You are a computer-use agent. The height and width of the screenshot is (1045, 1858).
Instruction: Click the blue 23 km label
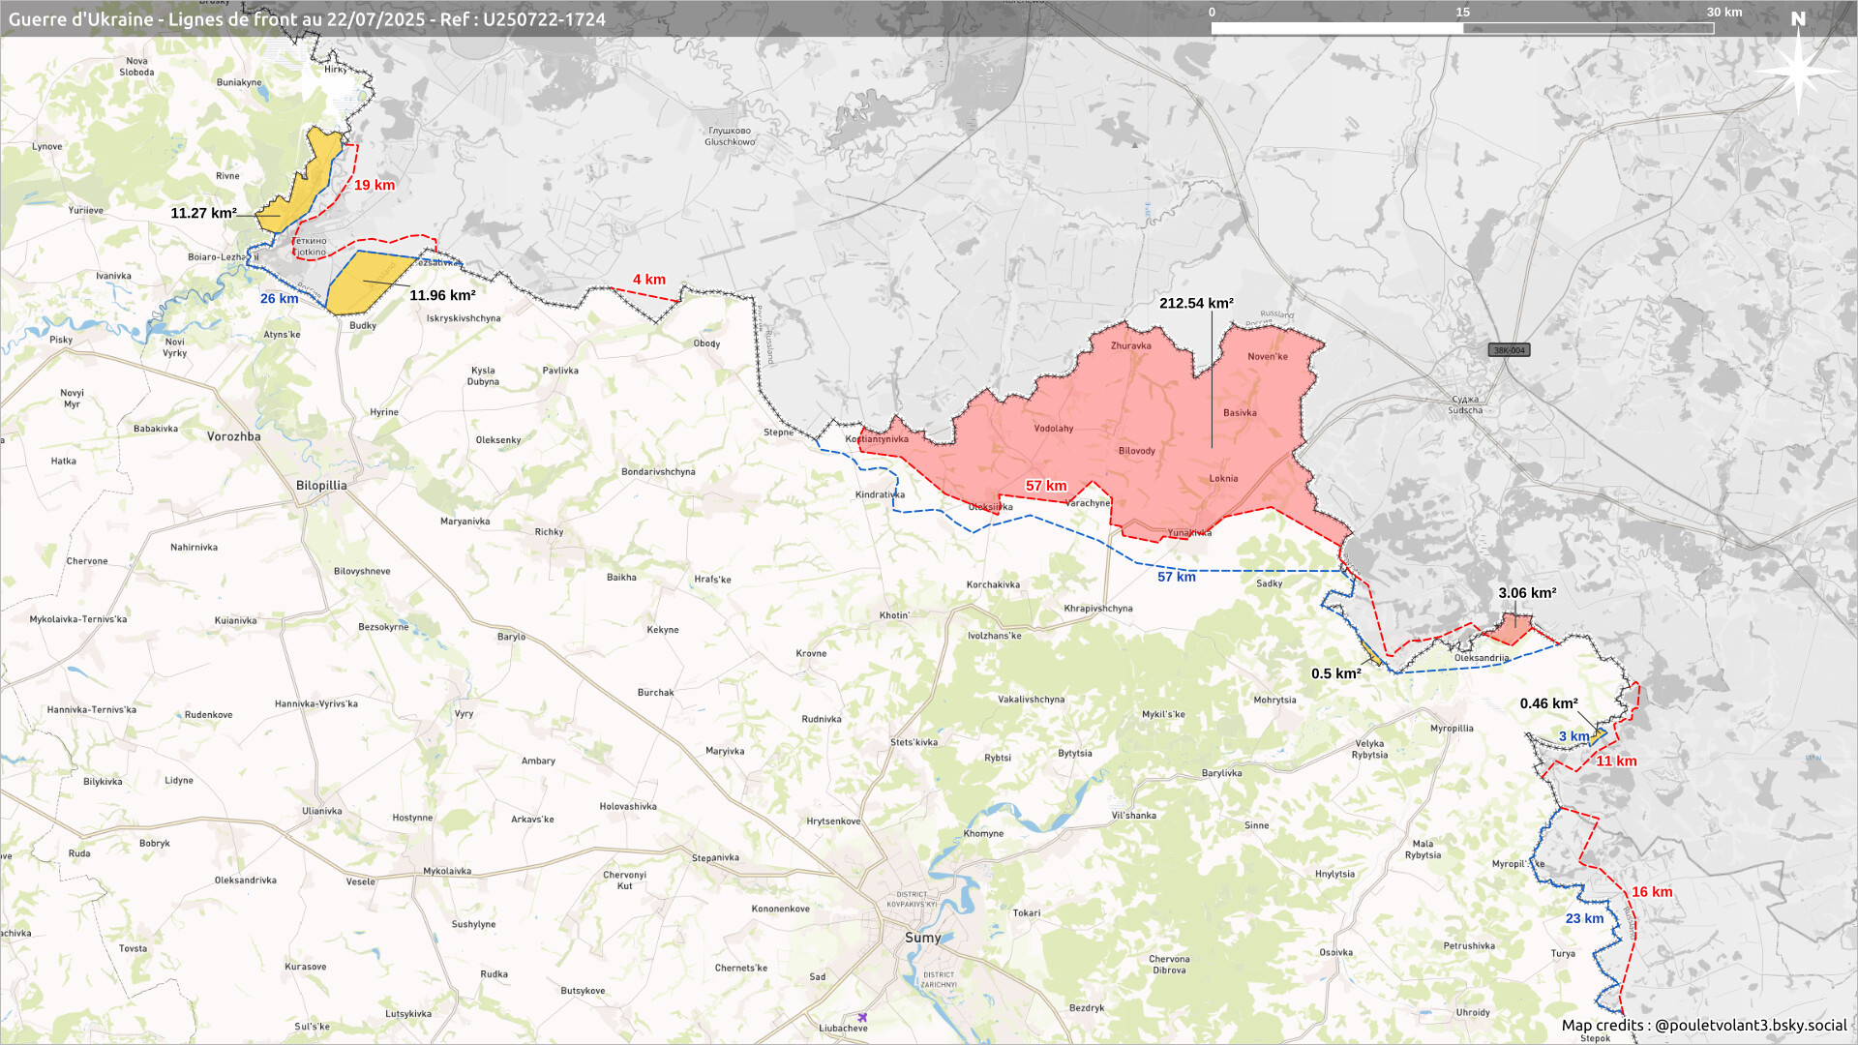[1584, 918]
